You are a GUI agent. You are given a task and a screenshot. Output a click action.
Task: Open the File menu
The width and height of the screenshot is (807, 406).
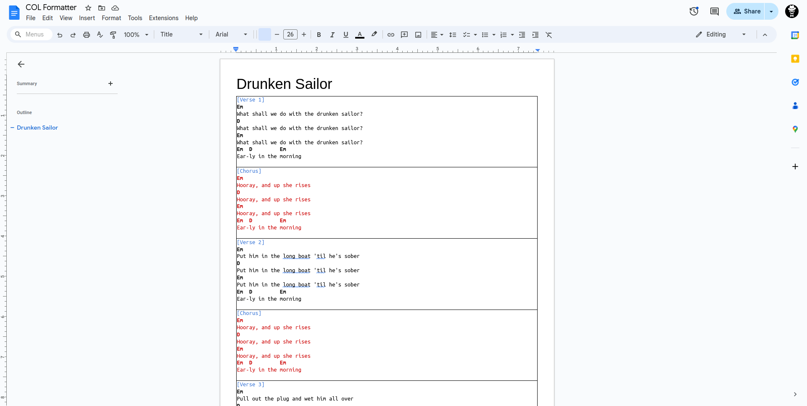(31, 18)
